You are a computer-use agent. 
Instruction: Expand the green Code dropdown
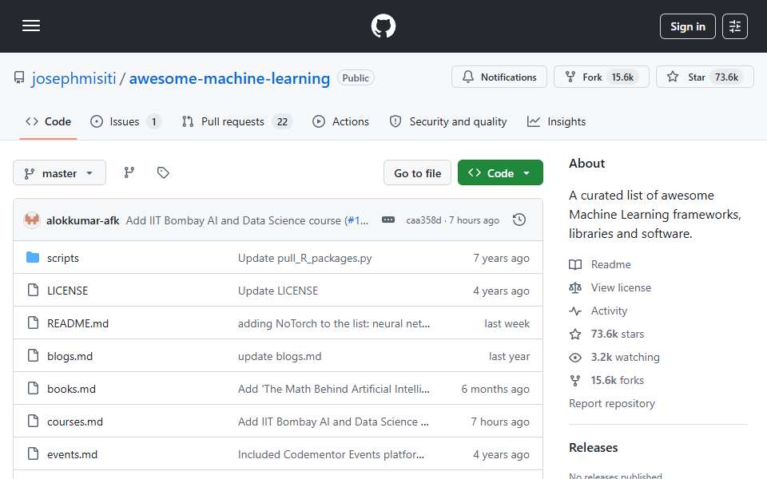coord(500,173)
